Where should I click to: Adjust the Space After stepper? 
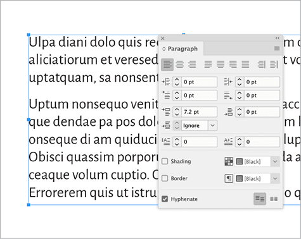(240, 112)
